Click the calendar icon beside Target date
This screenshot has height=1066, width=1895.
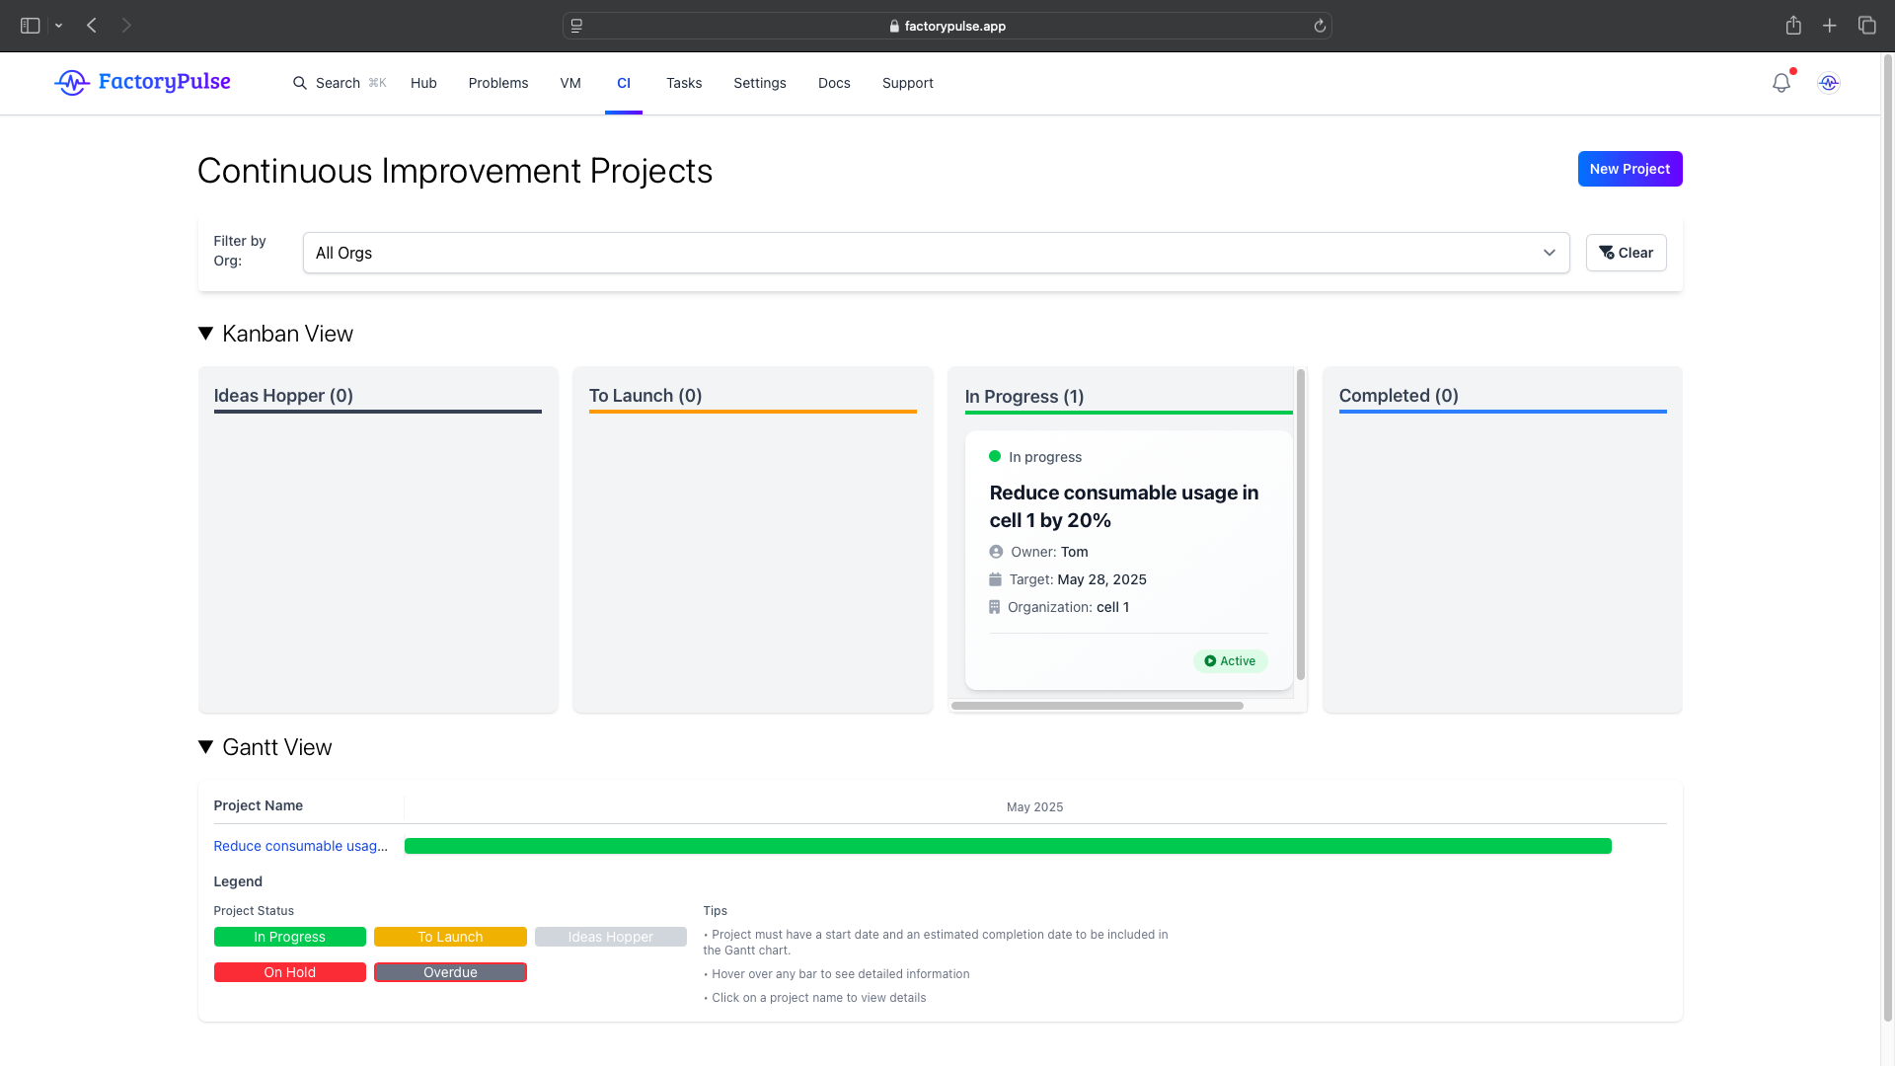click(995, 579)
